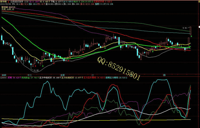Click the white arrow marker at right edge
This screenshot has width=200, height=128.
pyautogui.click(x=198, y=27)
